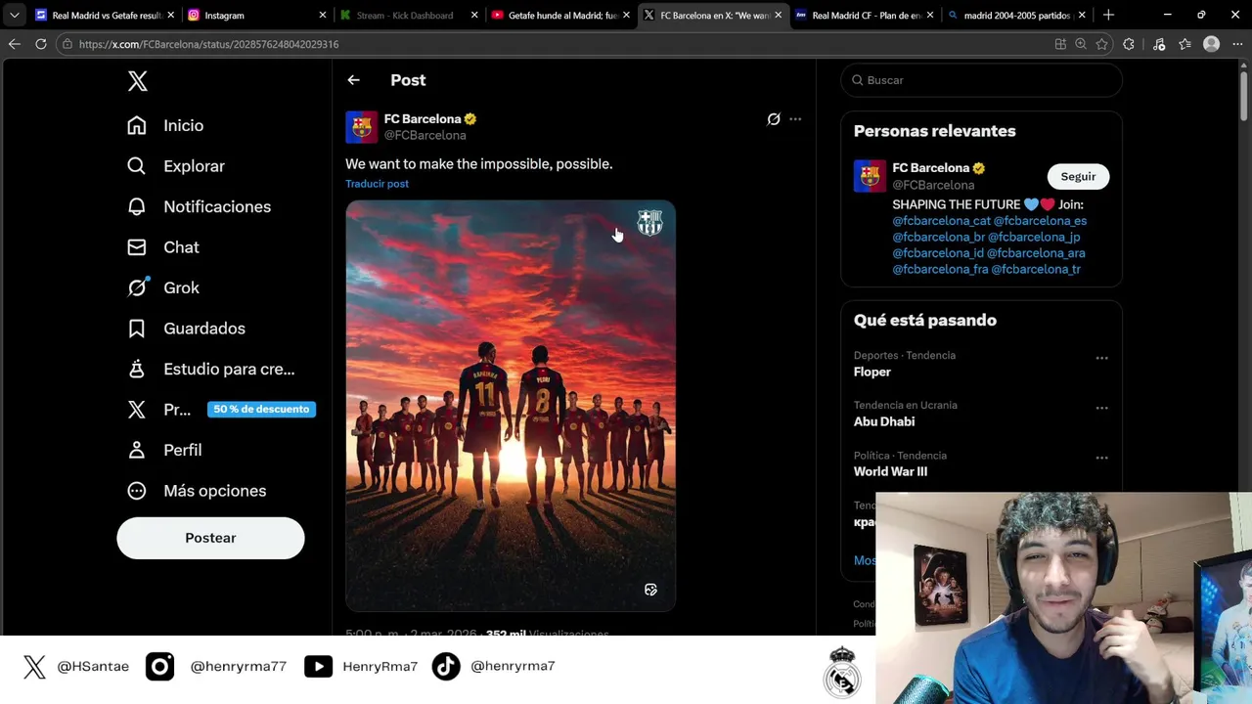
Task: Open Chat in the sidebar
Action: (x=163, y=247)
